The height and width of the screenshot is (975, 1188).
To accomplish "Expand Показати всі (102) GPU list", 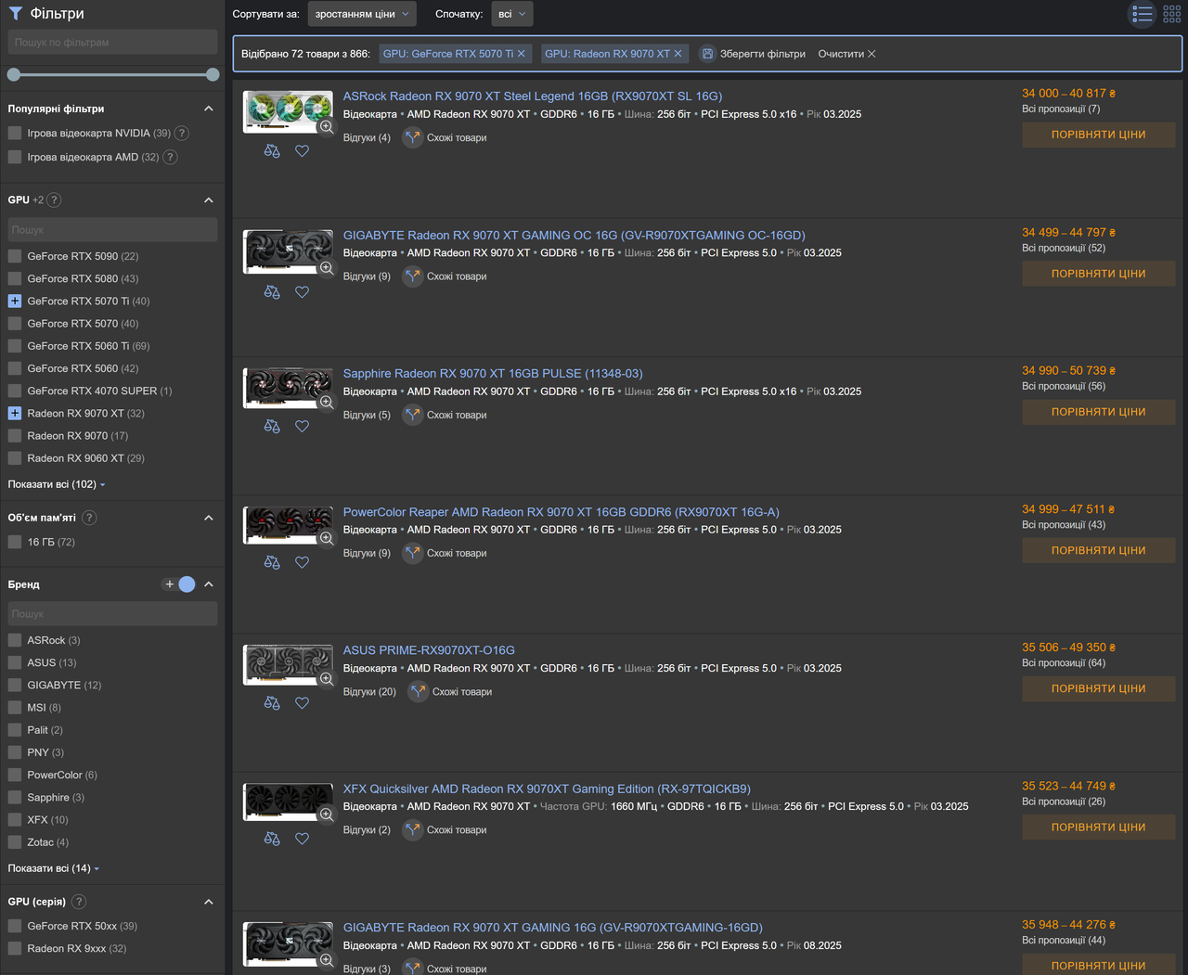I will coord(57,484).
